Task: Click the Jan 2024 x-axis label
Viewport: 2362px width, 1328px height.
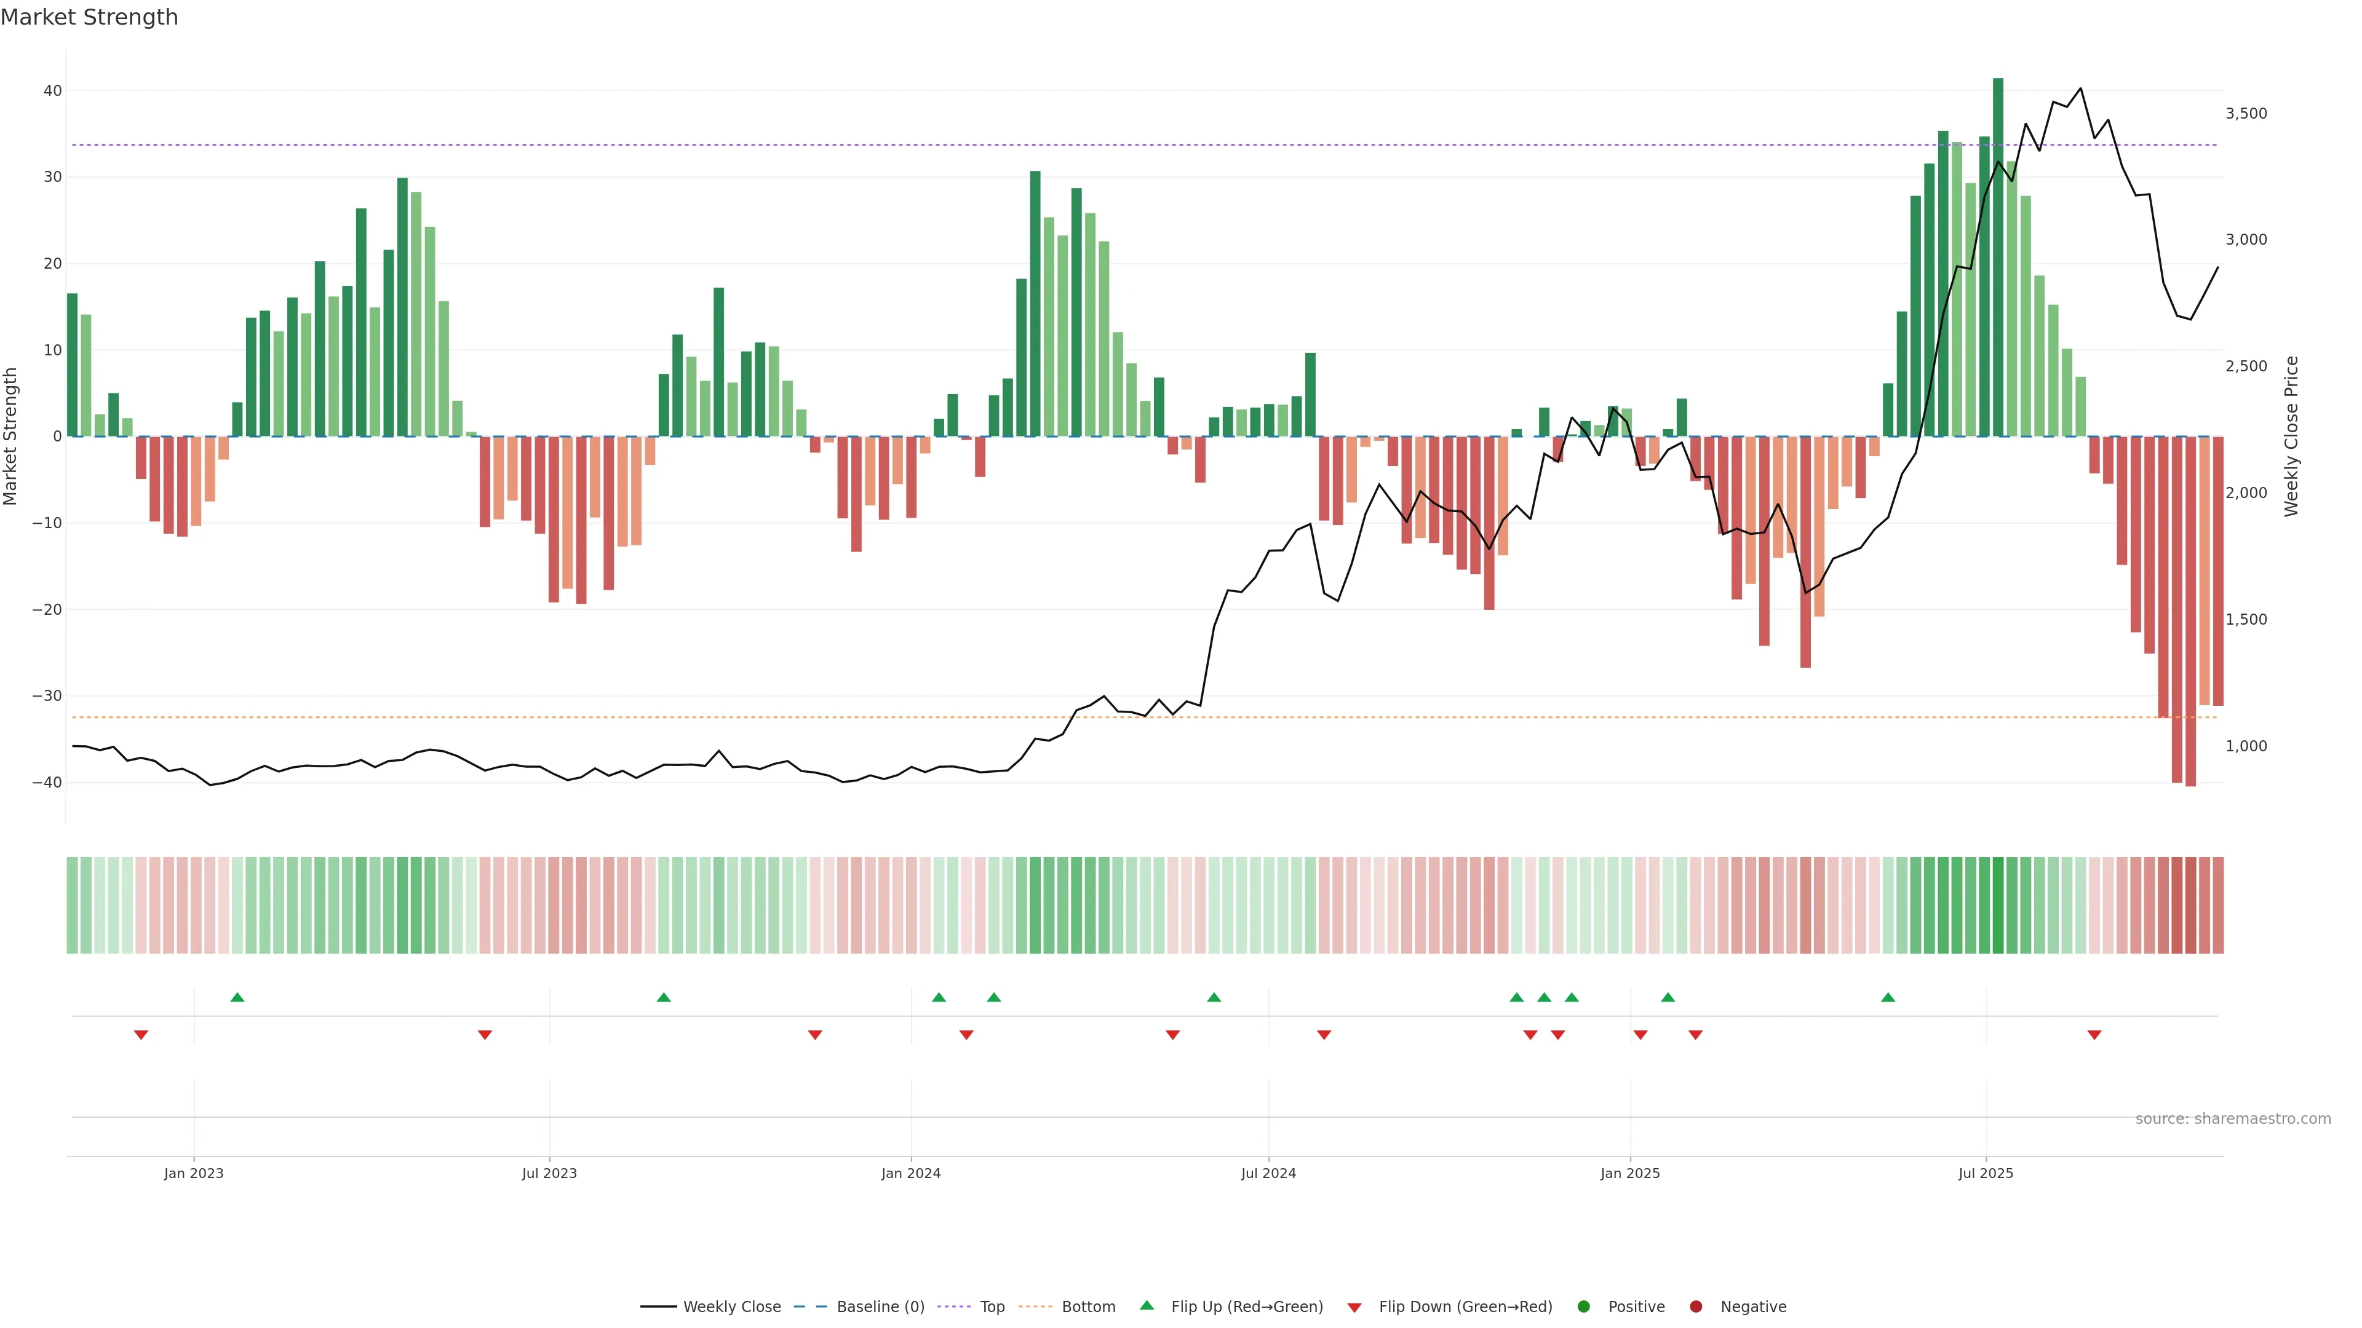Action: coord(910,1173)
